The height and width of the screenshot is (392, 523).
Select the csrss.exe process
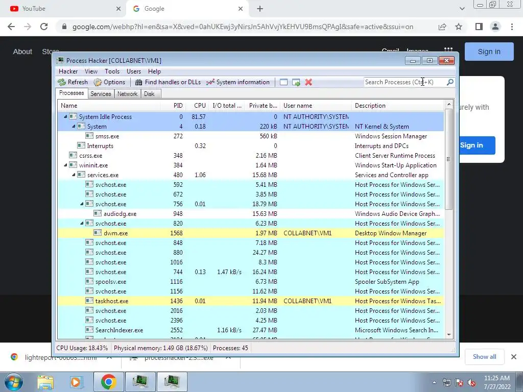[x=251, y=155]
